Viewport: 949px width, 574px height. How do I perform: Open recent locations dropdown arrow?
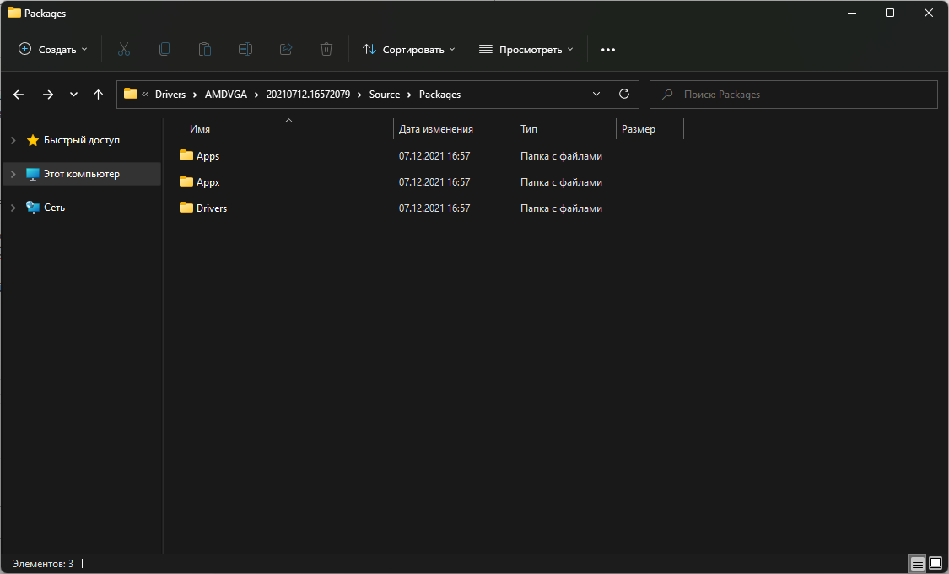point(73,95)
